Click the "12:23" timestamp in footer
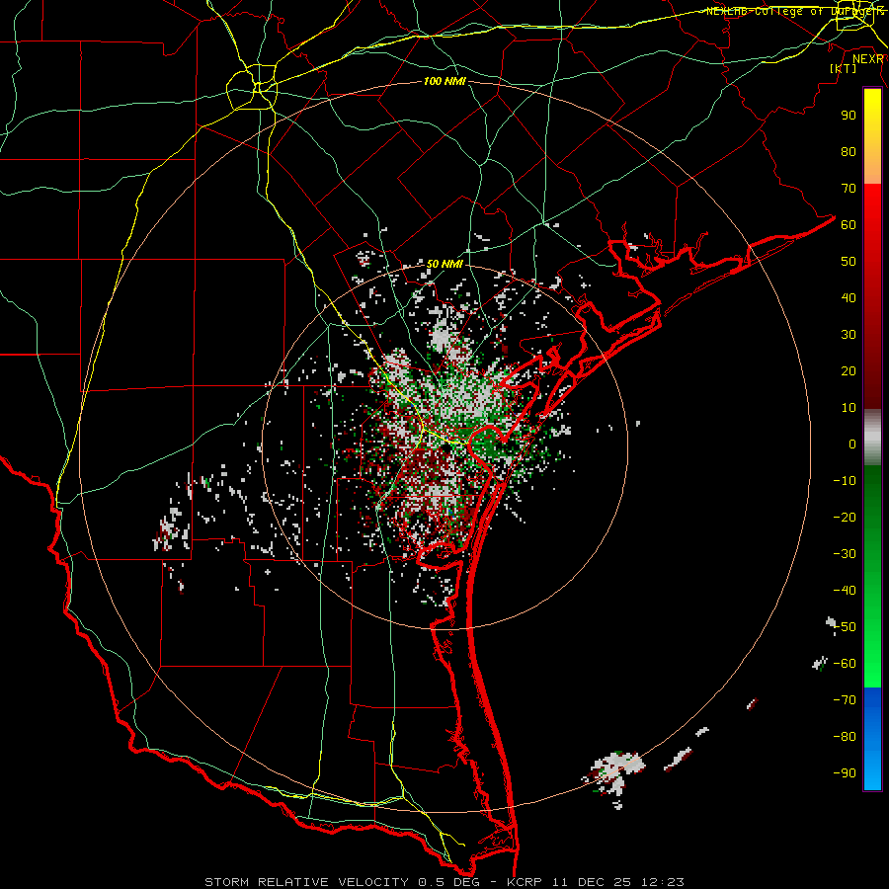The image size is (889, 889). click(x=663, y=882)
